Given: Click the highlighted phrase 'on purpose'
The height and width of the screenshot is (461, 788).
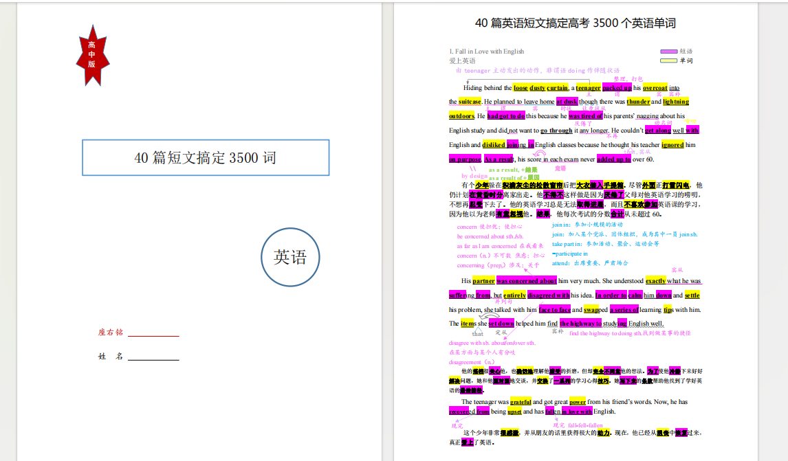Looking at the screenshot, I should (x=465, y=159).
